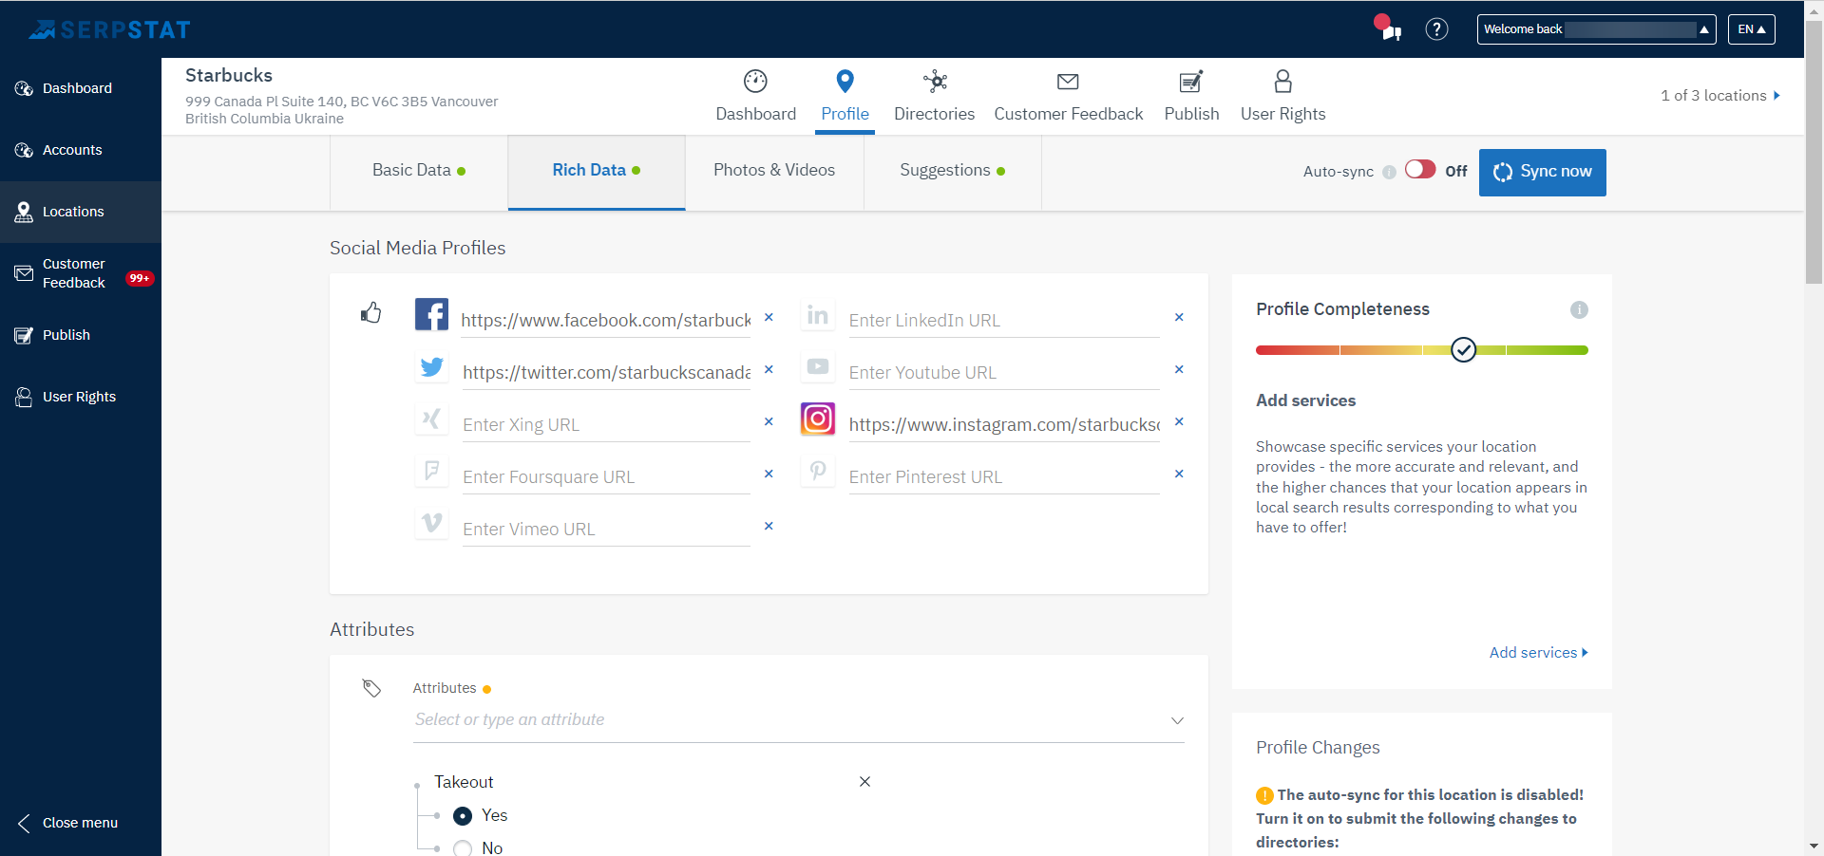This screenshot has width=1824, height=856.
Task: Clear the Instagram URL field
Action: click(1179, 421)
